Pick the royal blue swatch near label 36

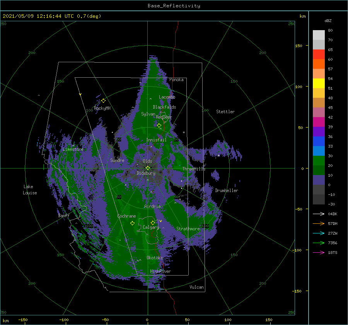point(319,141)
